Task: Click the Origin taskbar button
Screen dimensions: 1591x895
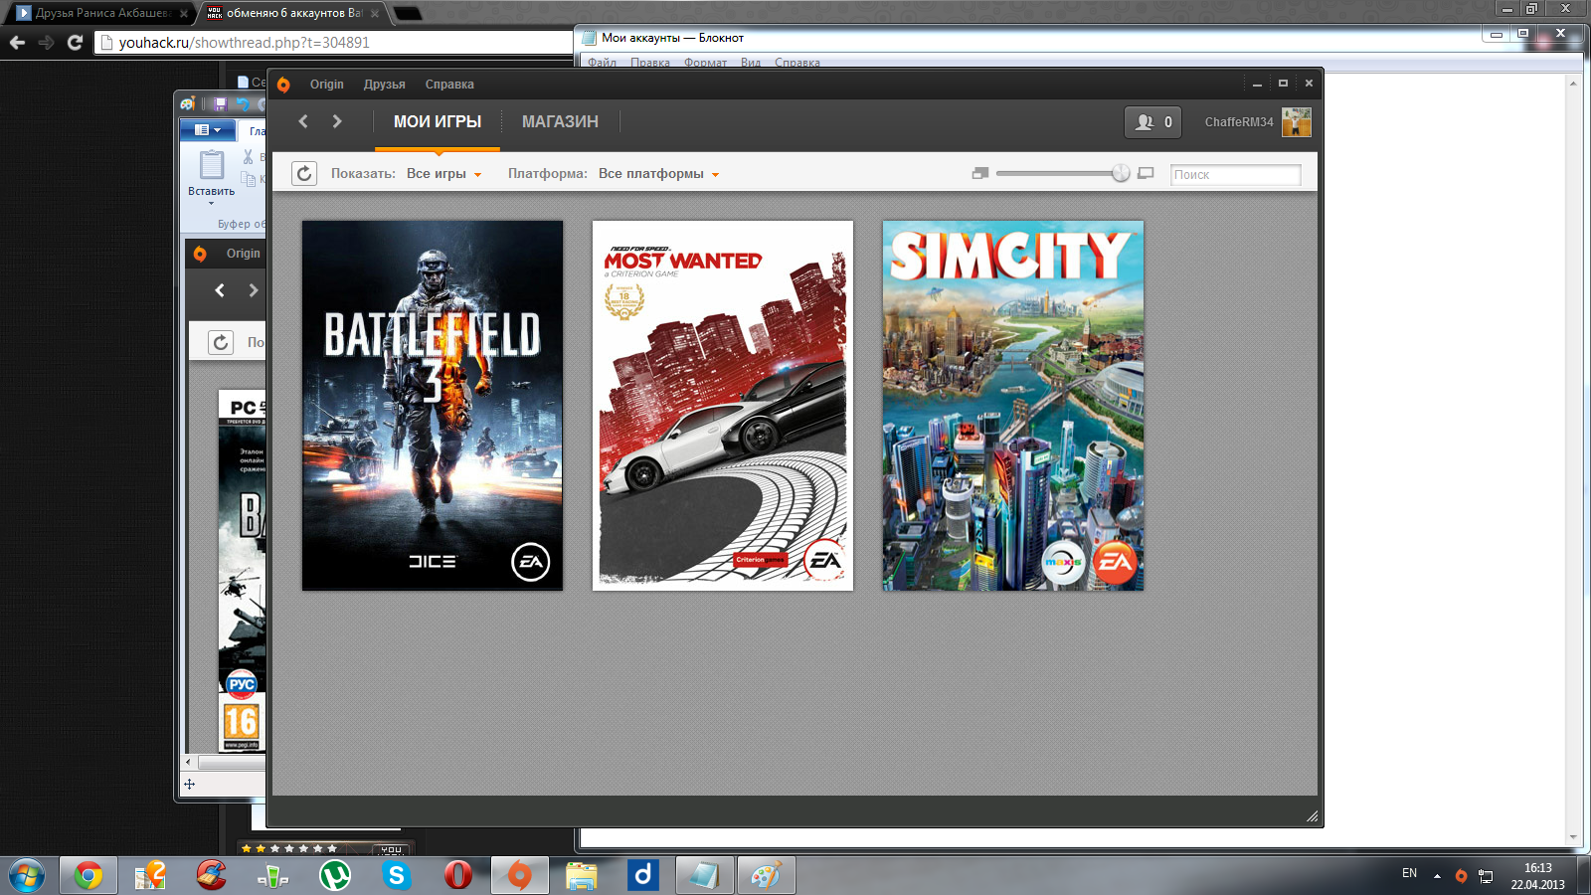Action: click(520, 876)
